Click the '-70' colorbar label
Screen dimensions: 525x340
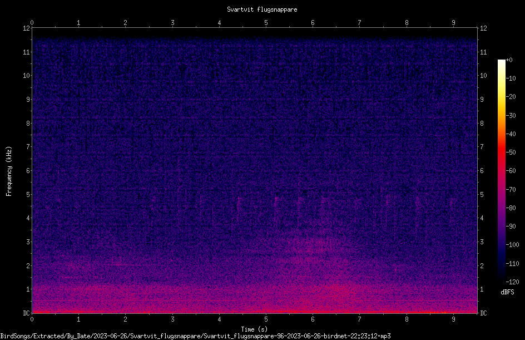click(x=511, y=190)
